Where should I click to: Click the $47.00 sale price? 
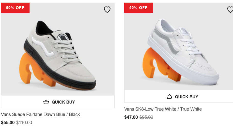(x=131, y=117)
